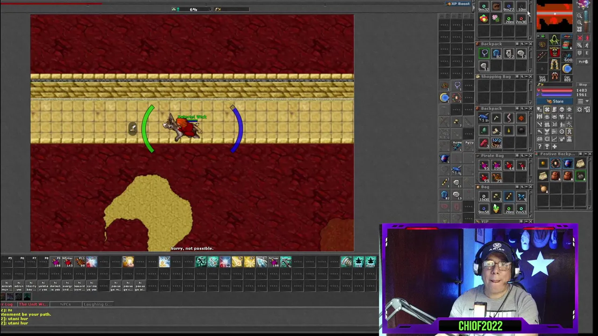Image resolution: width=598 pixels, height=336 pixels.
Task: Use the NClear potion hotkey slot
Action: pyautogui.click(x=274, y=262)
